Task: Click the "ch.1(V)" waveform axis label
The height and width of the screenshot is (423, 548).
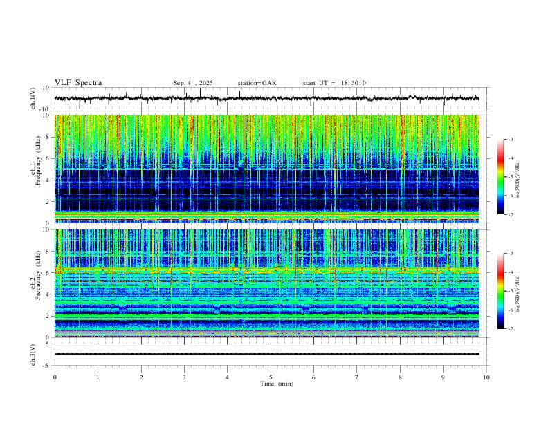Action: click(x=33, y=98)
